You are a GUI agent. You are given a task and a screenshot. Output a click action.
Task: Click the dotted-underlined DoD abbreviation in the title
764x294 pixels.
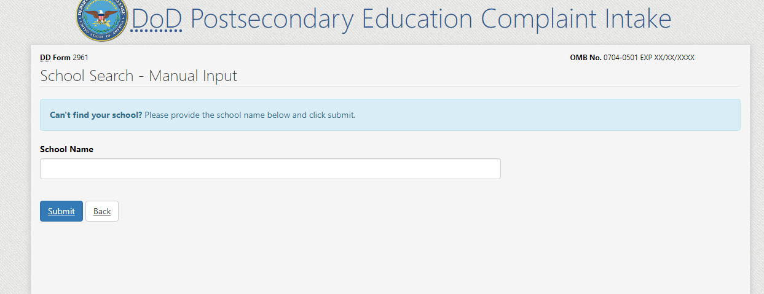tap(157, 20)
